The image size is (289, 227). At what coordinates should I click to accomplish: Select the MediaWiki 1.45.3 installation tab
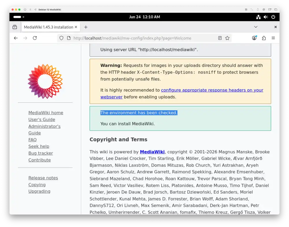tap(51, 27)
